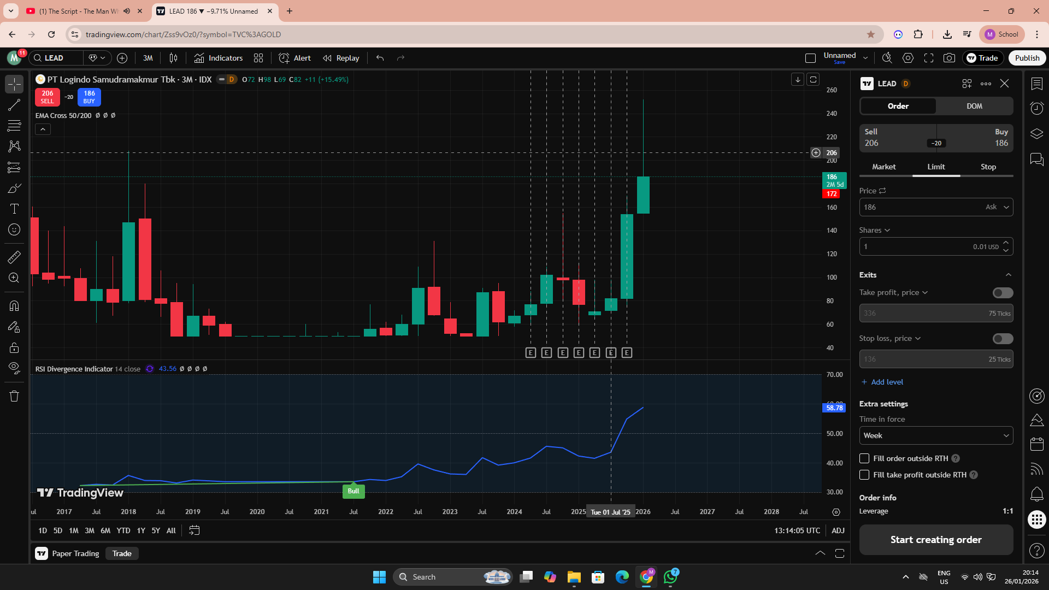Click the trash remove objects icon
This screenshot has width=1049, height=590.
pyautogui.click(x=14, y=396)
